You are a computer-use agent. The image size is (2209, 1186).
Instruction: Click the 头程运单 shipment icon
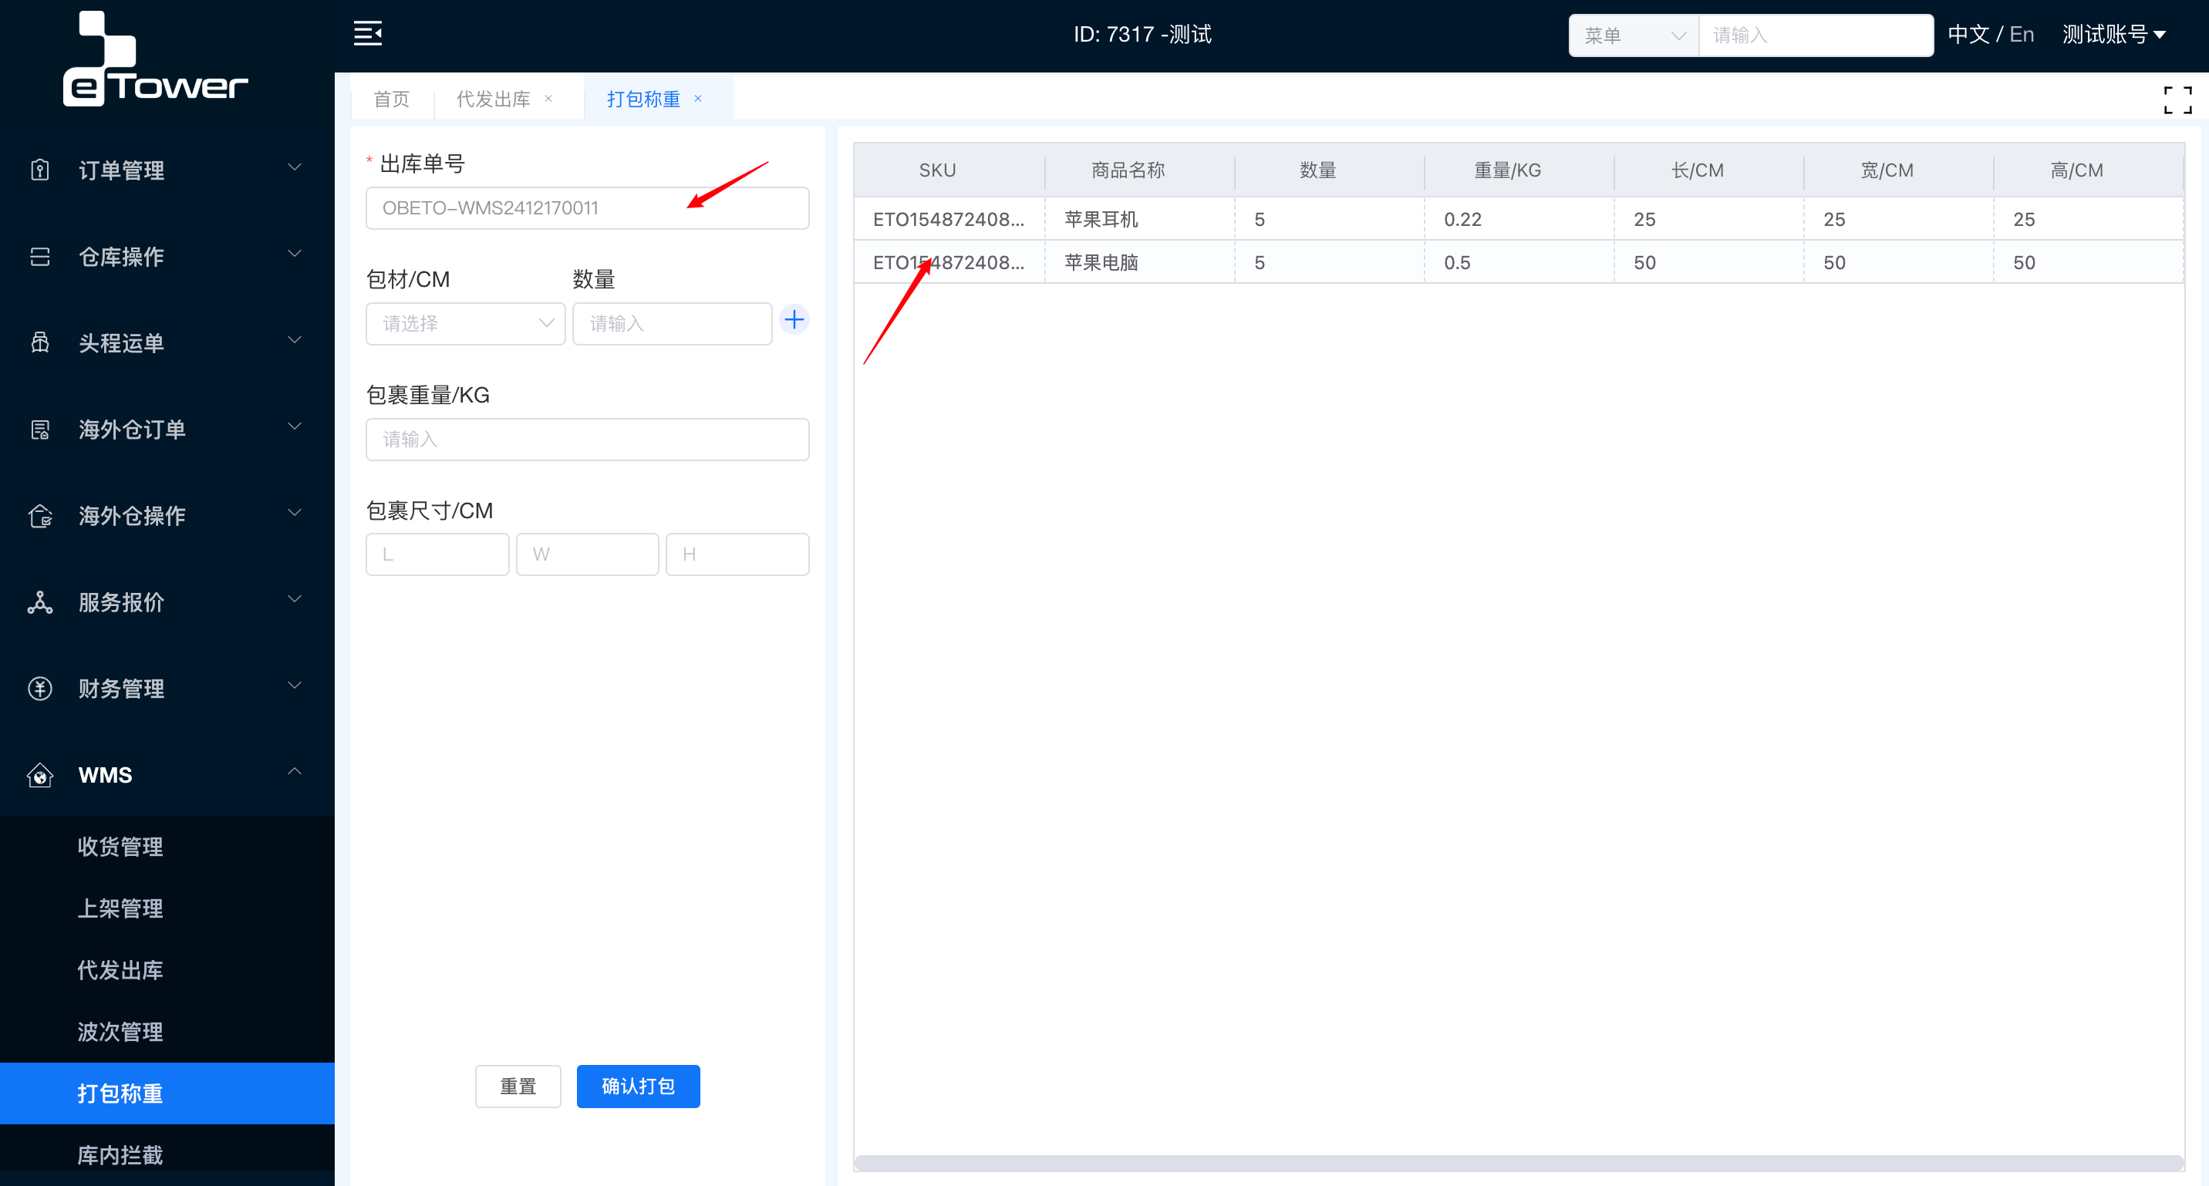39,342
